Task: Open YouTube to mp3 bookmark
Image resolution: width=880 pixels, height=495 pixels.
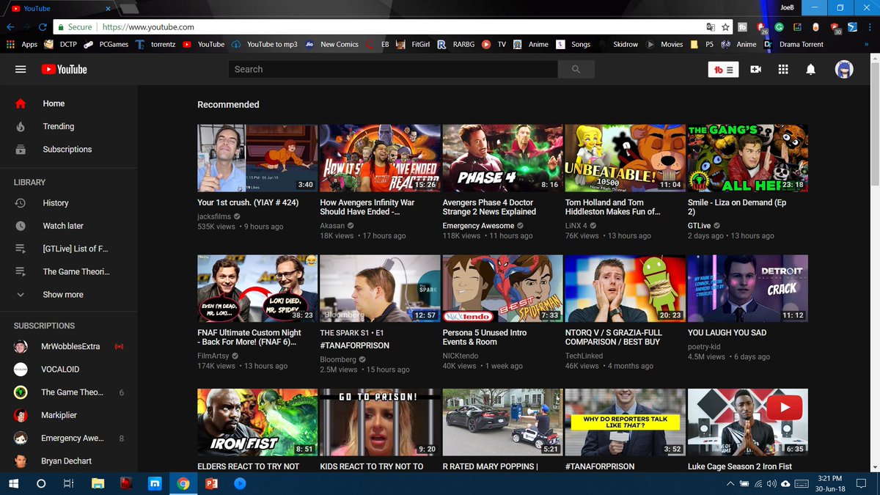Action: pos(264,44)
